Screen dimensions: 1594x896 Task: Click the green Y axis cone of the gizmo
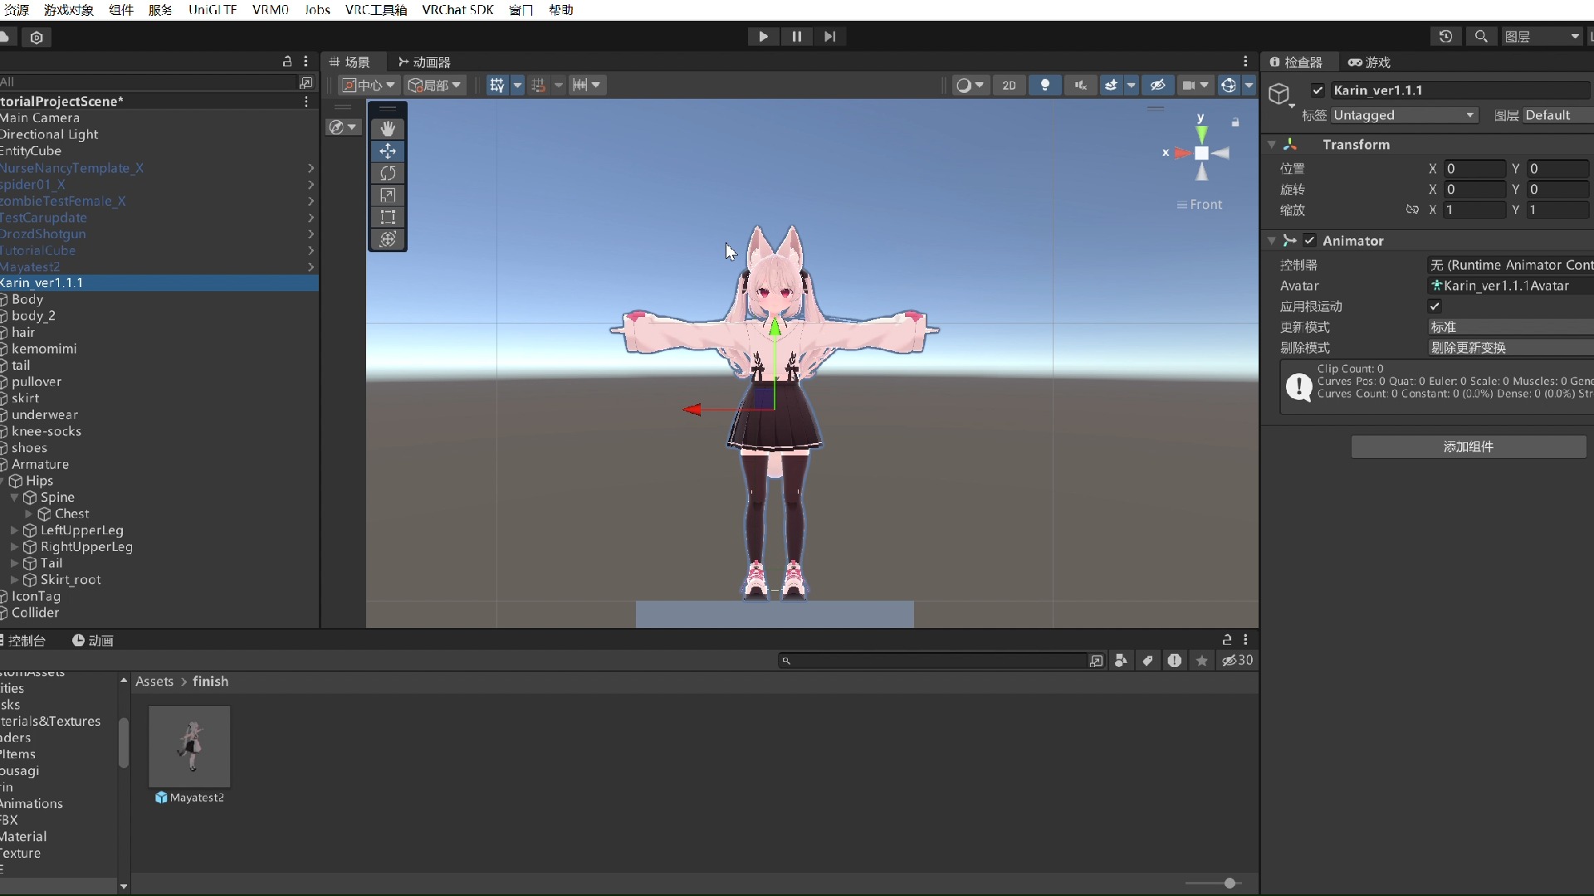coord(1201,134)
